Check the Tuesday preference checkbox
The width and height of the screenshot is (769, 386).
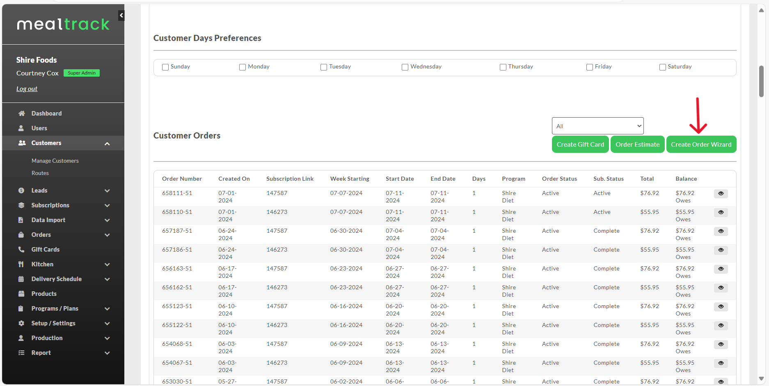coord(324,67)
